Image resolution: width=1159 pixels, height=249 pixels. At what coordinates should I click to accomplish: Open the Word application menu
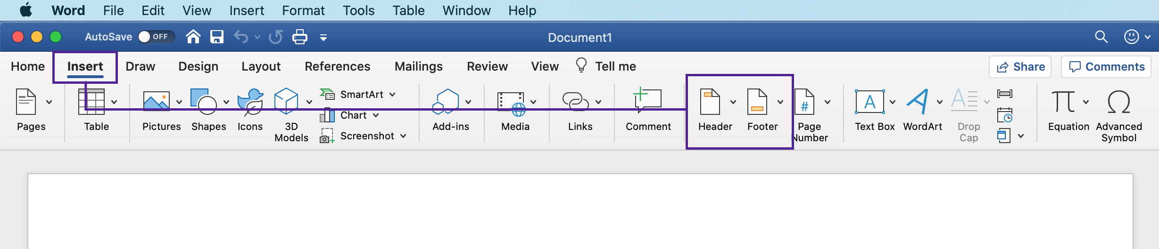pyautogui.click(x=68, y=10)
